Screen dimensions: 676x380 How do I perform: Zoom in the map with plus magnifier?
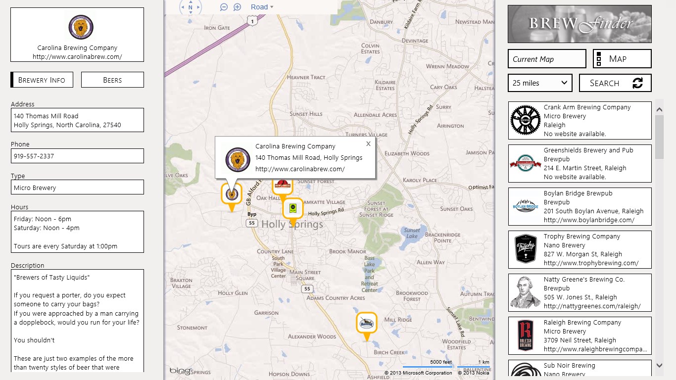click(238, 7)
